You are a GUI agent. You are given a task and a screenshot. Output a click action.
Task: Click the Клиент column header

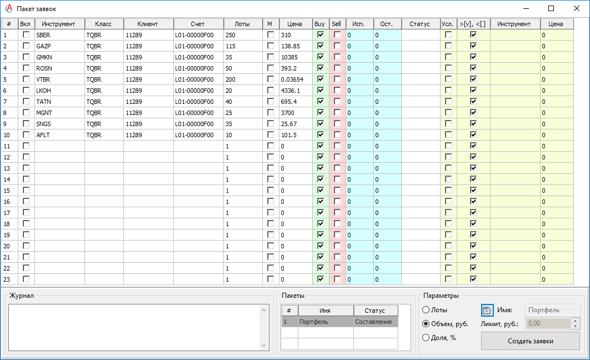coord(148,24)
